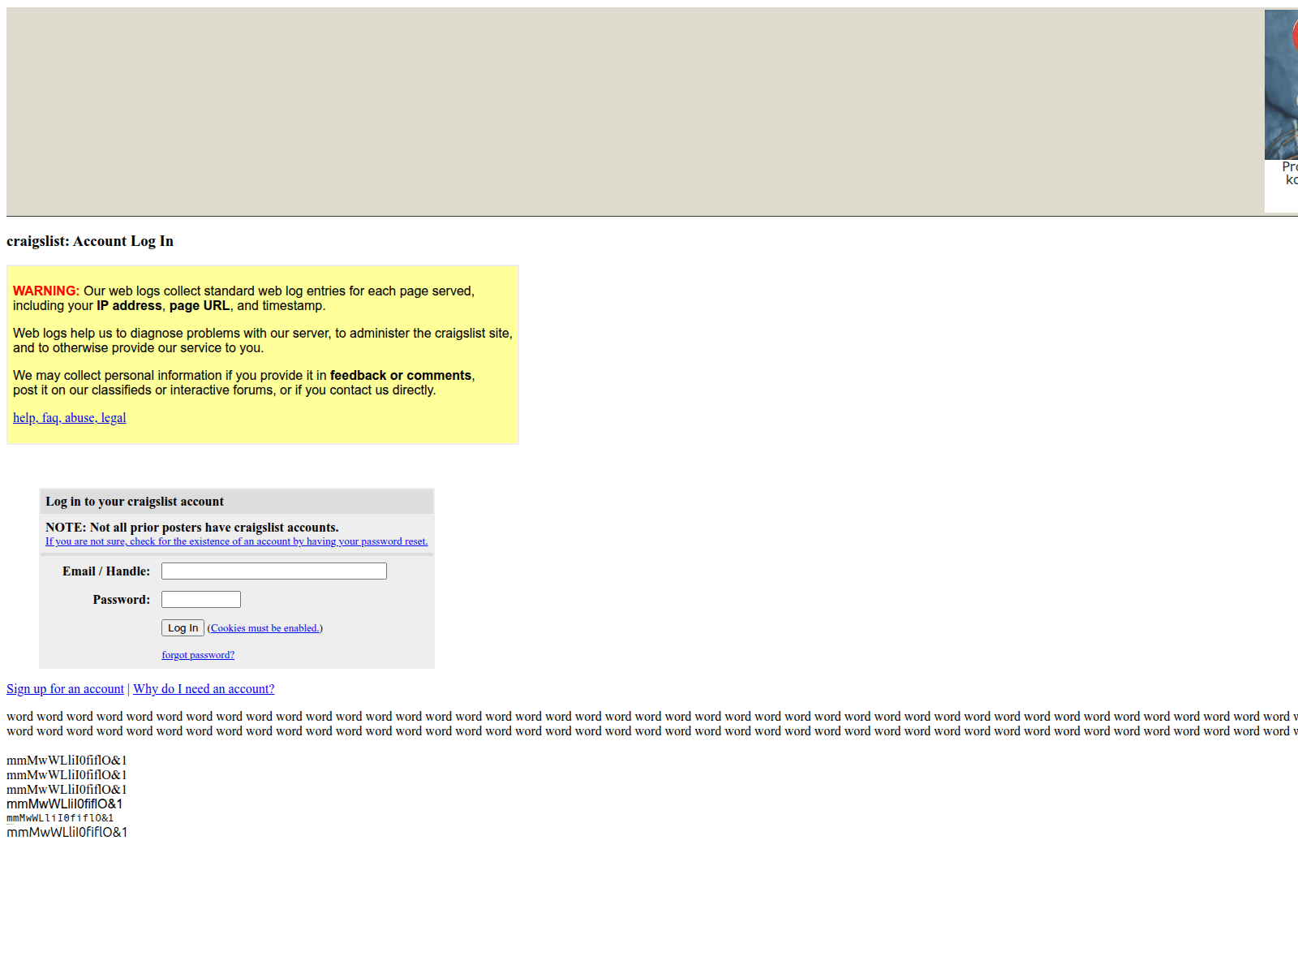Open the 'help, faq, abuse, legal' link

coord(70,418)
